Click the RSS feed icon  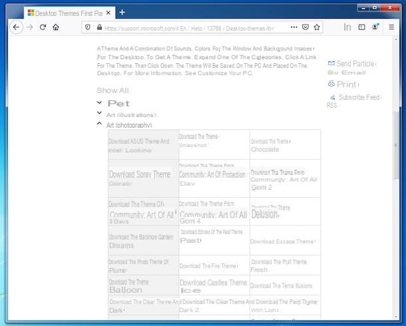(x=333, y=98)
